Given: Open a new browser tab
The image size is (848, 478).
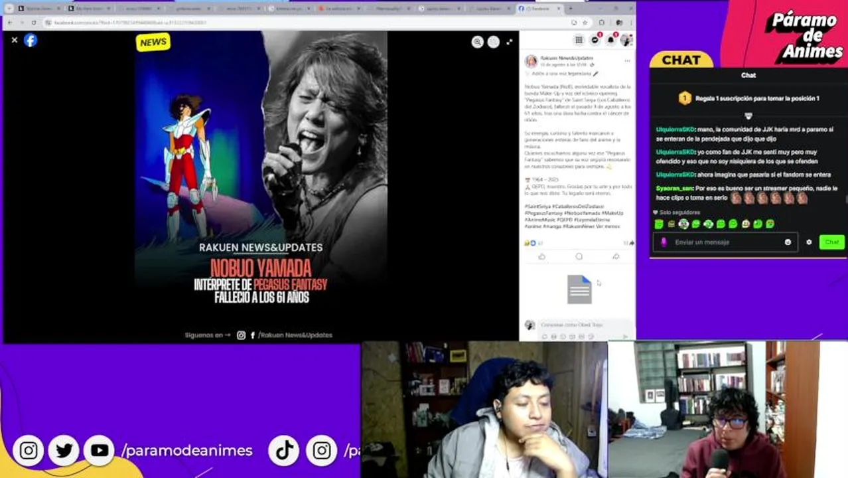Looking at the screenshot, I should click(x=571, y=9).
